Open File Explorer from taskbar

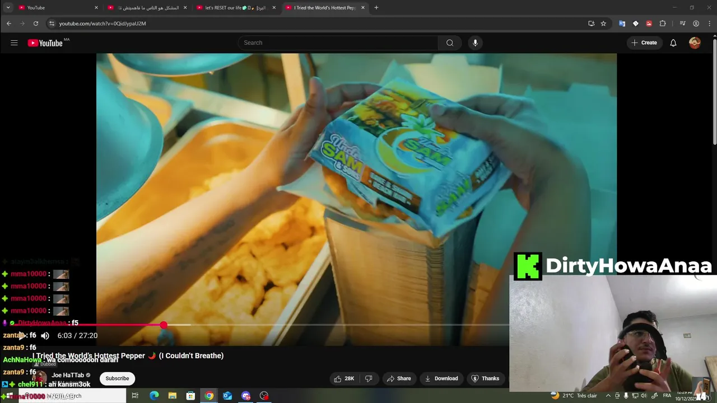click(x=173, y=396)
